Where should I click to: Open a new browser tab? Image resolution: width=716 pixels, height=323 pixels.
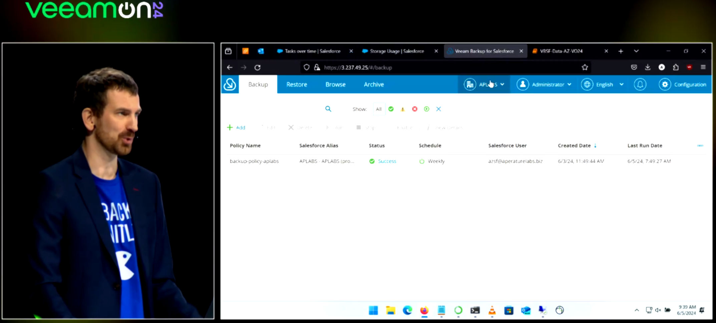621,51
